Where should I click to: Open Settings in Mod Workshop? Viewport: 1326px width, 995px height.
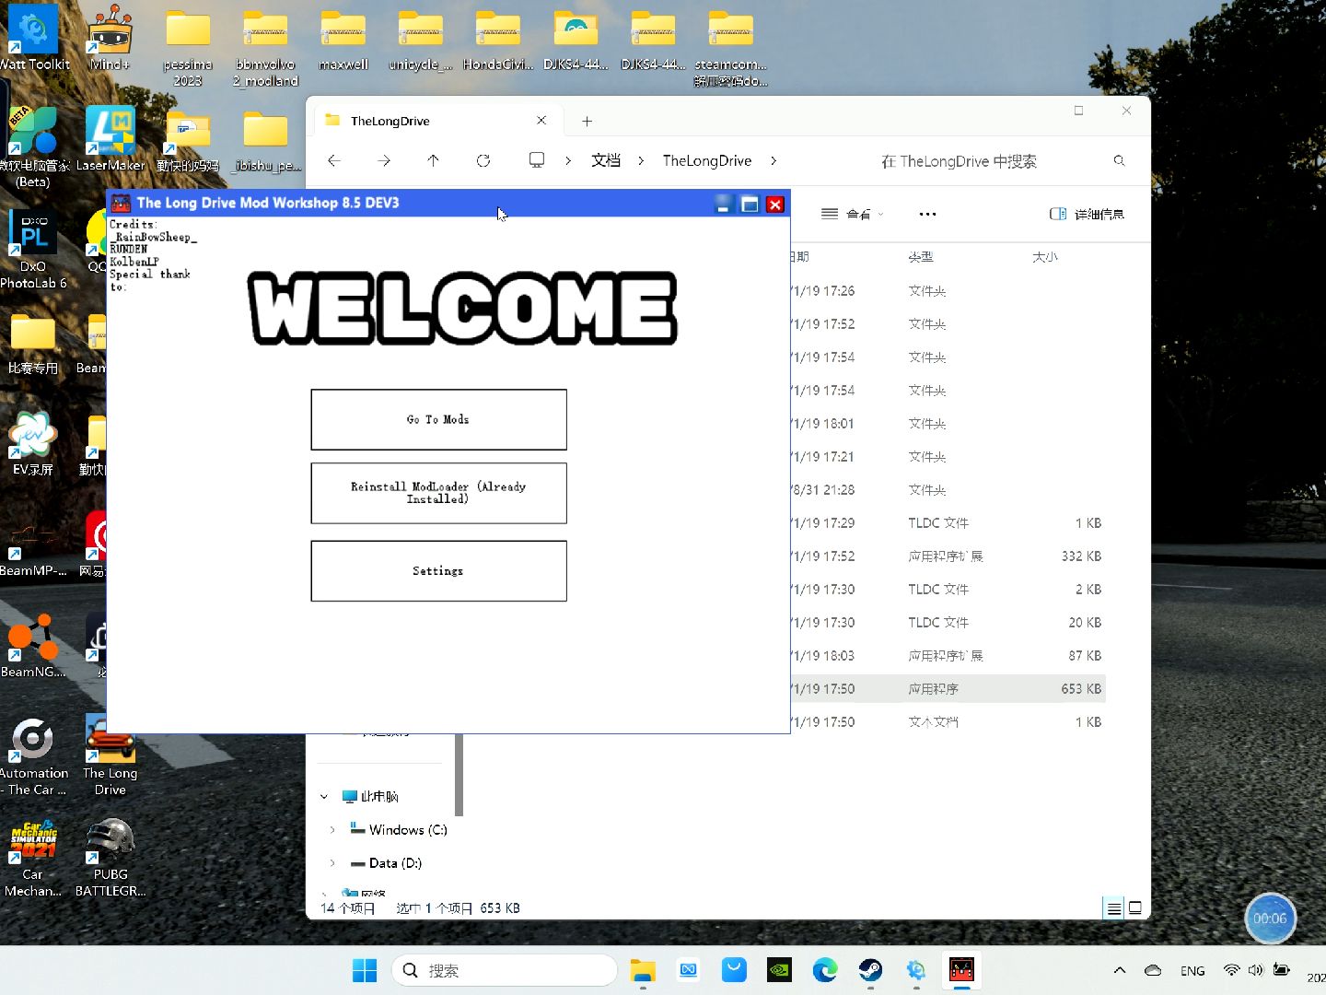[x=438, y=571]
